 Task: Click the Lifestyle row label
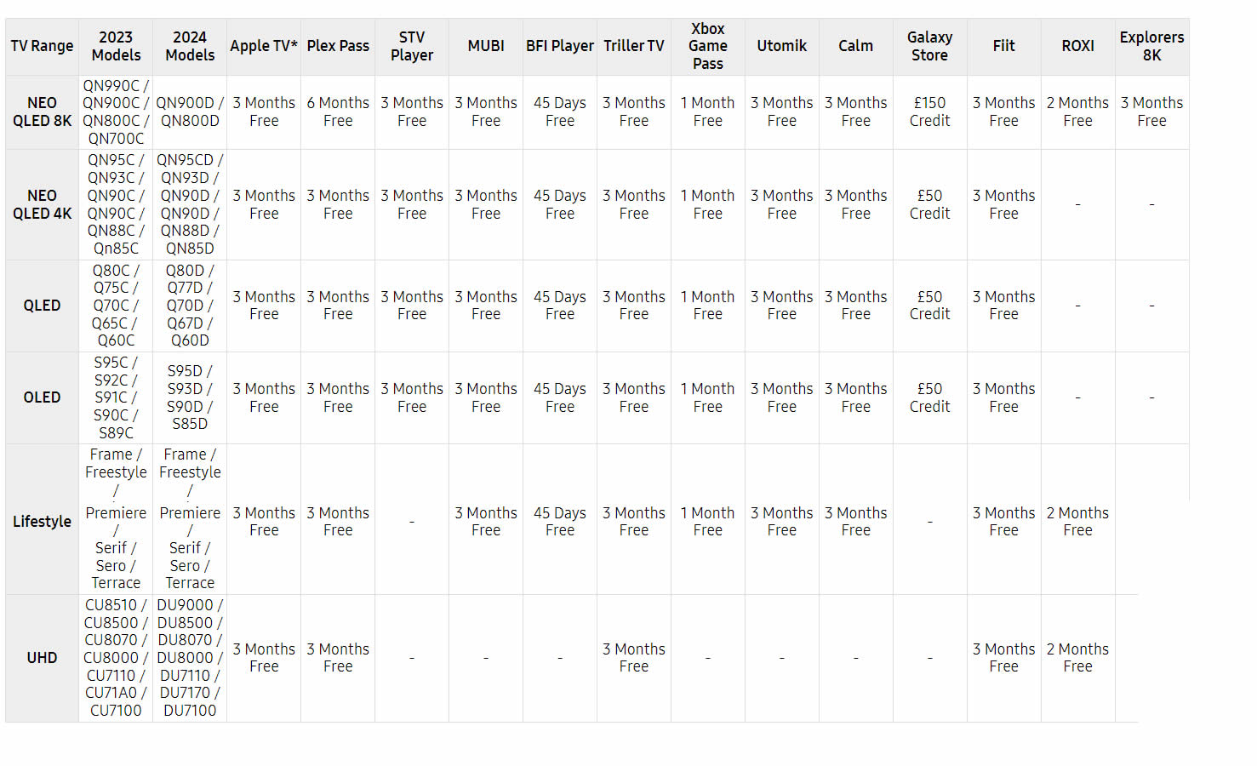(42, 522)
